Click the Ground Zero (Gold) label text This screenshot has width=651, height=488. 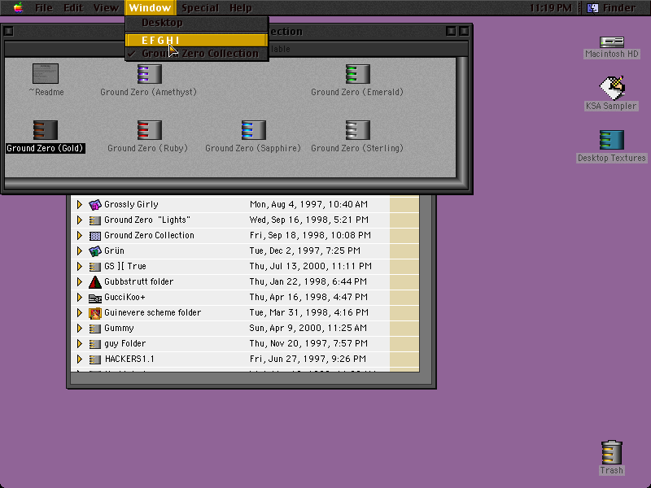click(46, 149)
